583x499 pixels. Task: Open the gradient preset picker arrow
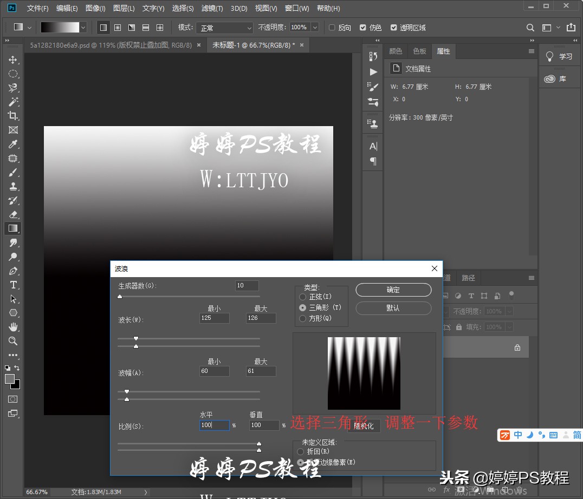(83, 27)
